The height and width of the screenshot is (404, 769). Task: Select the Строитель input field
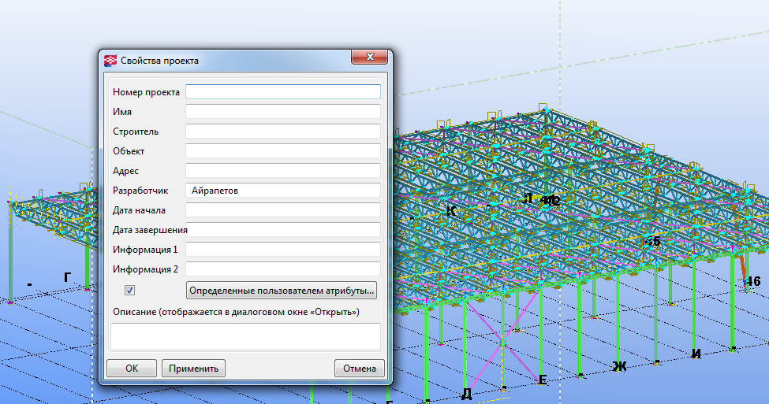click(x=282, y=132)
